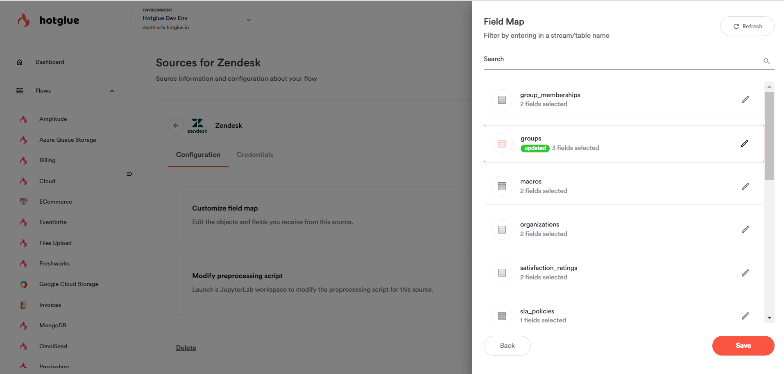Switch to the Credentials tab

254,154
